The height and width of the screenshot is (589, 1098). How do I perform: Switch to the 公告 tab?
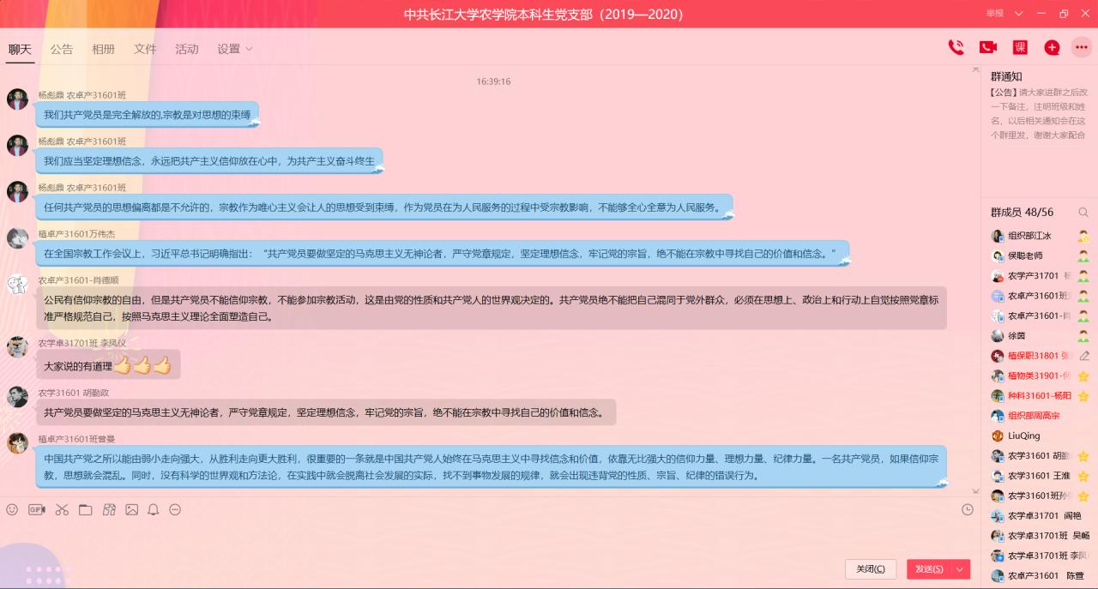(62, 49)
